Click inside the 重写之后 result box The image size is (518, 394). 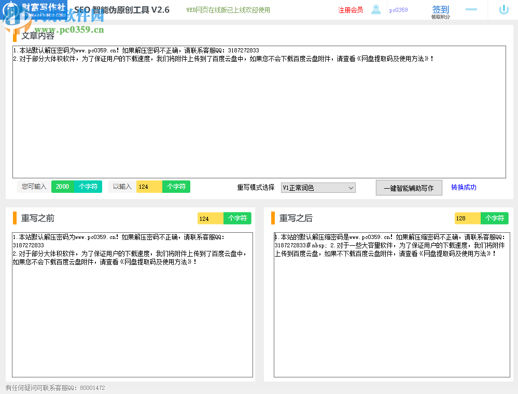coord(391,311)
